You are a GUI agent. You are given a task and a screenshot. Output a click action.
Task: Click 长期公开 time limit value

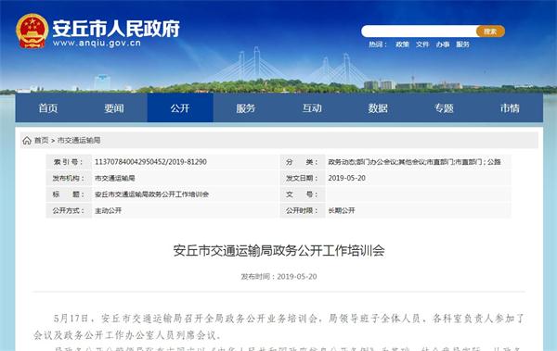tap(342, 210)
